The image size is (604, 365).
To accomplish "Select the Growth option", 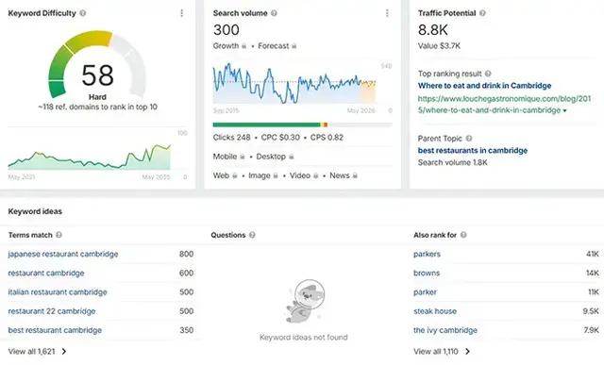I will tap(226, 46).
